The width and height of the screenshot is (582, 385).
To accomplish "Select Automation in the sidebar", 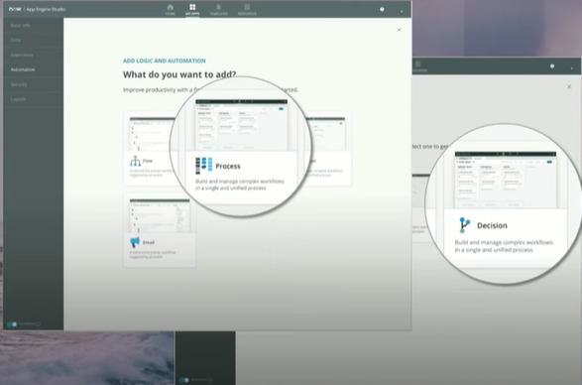I will 23,69.
